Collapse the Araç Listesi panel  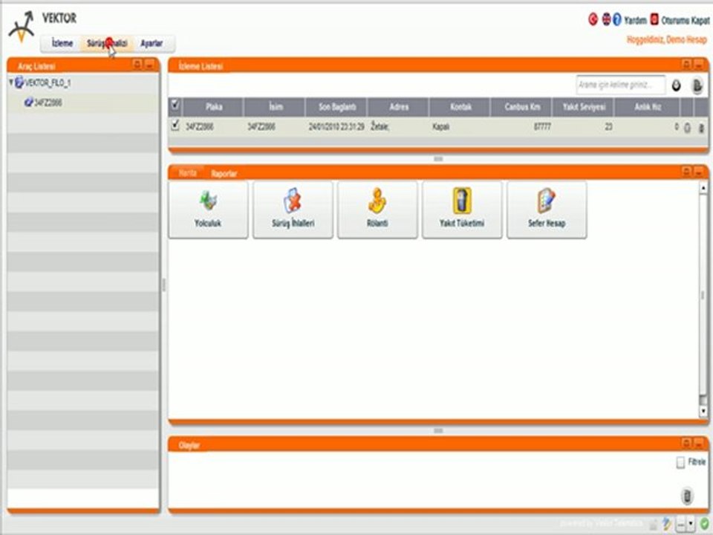(x=149, y=65)
